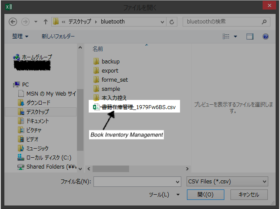Toggle the preview pane icon

tap(250, 36)
